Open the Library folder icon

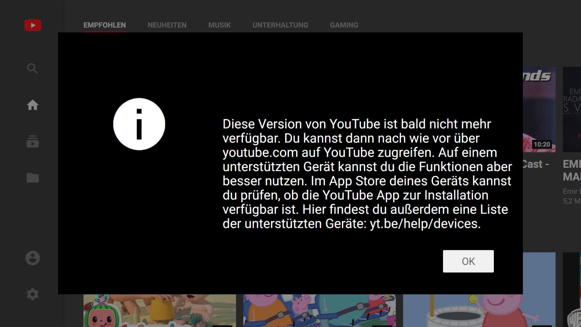pos(33,178)
